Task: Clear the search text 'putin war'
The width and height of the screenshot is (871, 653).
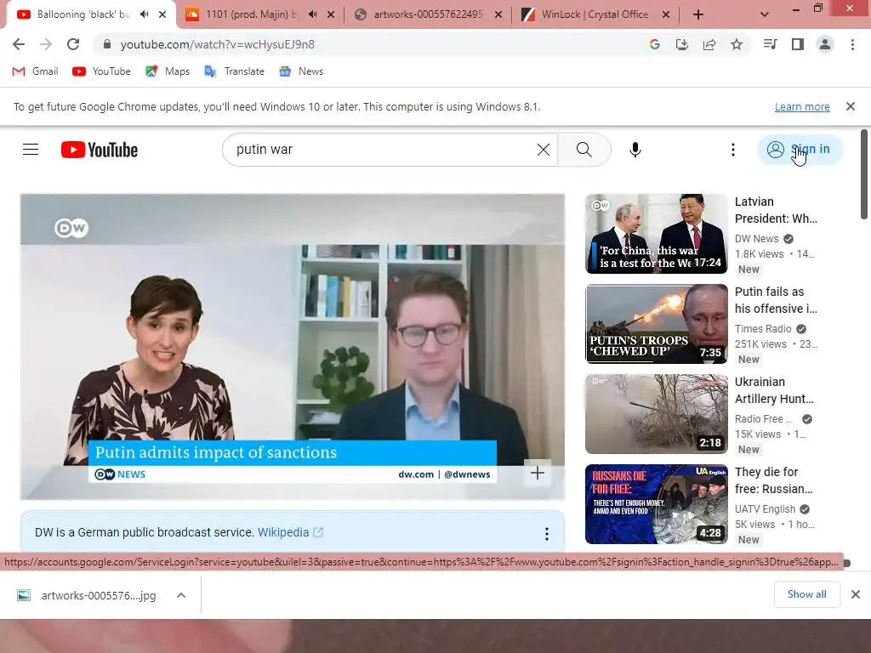Action: [544, 150]
